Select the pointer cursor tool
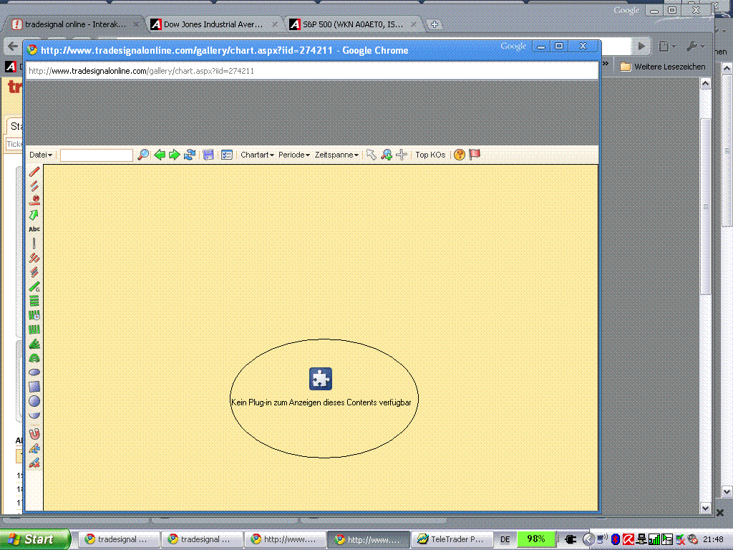The image size is (733, 550). coord(372,155)
